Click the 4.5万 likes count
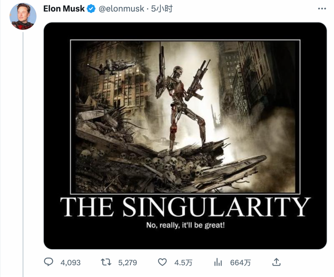334x277 pixels. coord(183,263)
